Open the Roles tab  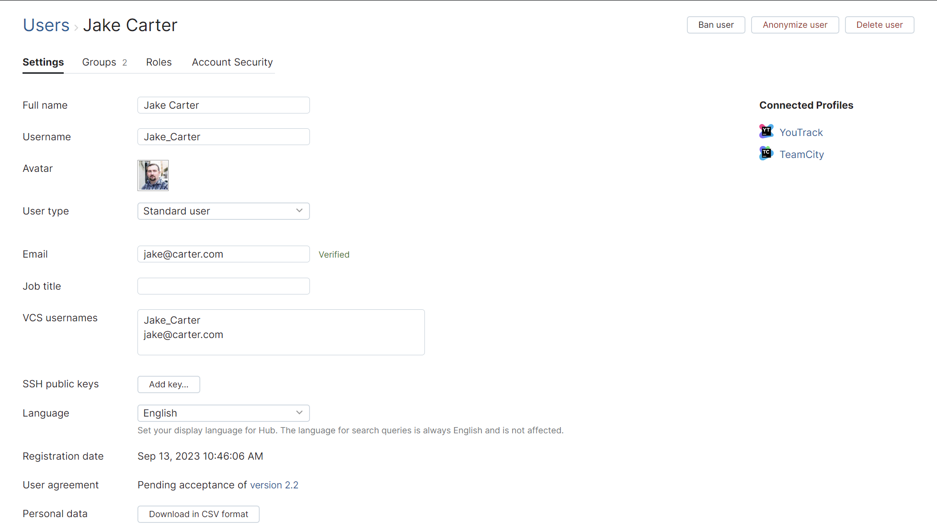pyautogui.click(x=159, y=62)
